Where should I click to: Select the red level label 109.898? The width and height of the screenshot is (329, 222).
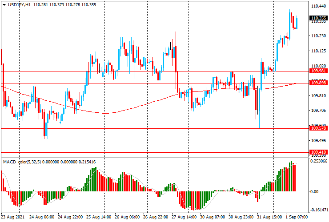click(318, 83)
